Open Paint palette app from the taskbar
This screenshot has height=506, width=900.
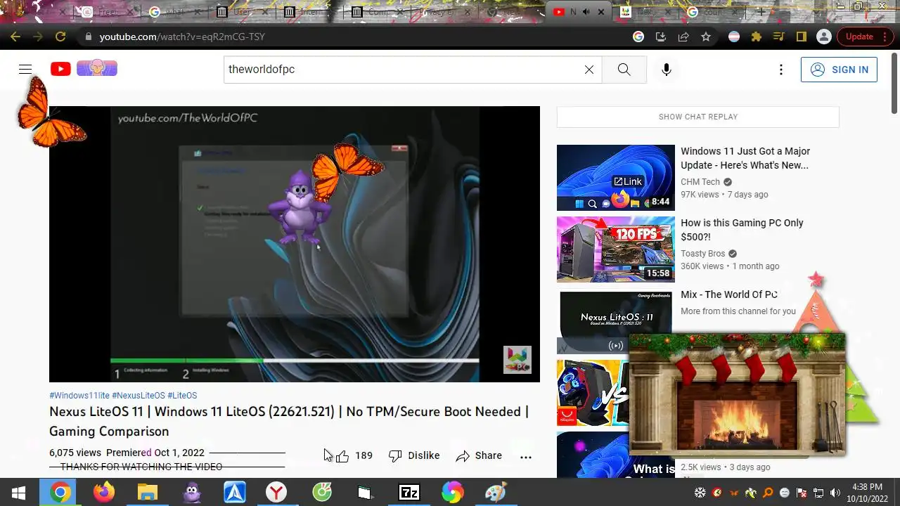pyautogui.click(x=495, y=493)
